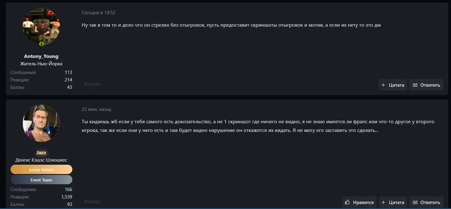451x209 pixels.
Task: Open the post timestamp Сегодня в 14:52
Action: [x=98, y=13]
